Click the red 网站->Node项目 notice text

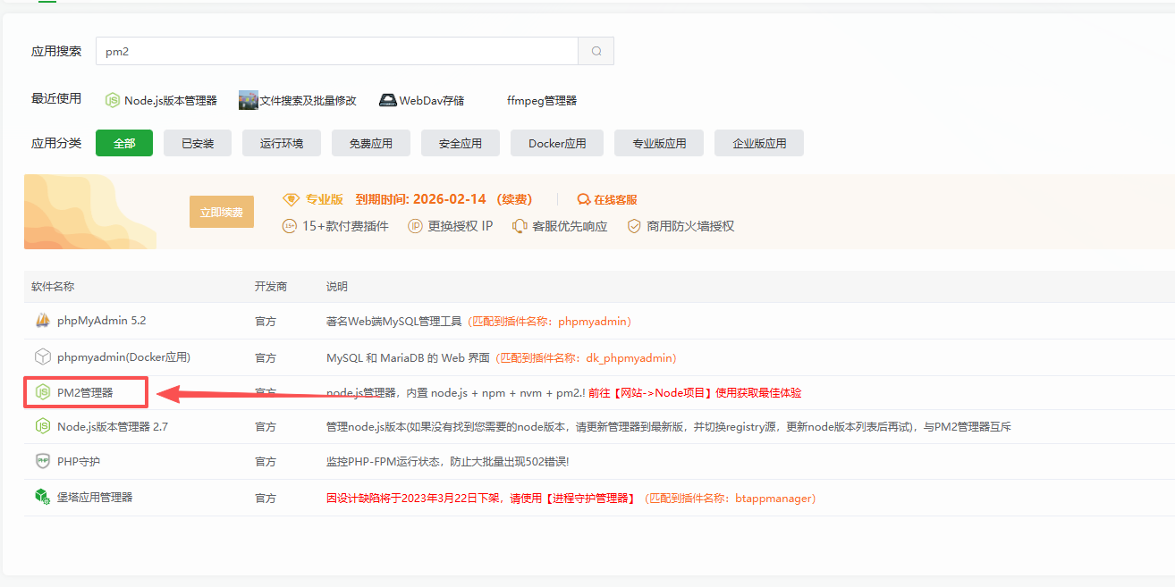[695, 392]
